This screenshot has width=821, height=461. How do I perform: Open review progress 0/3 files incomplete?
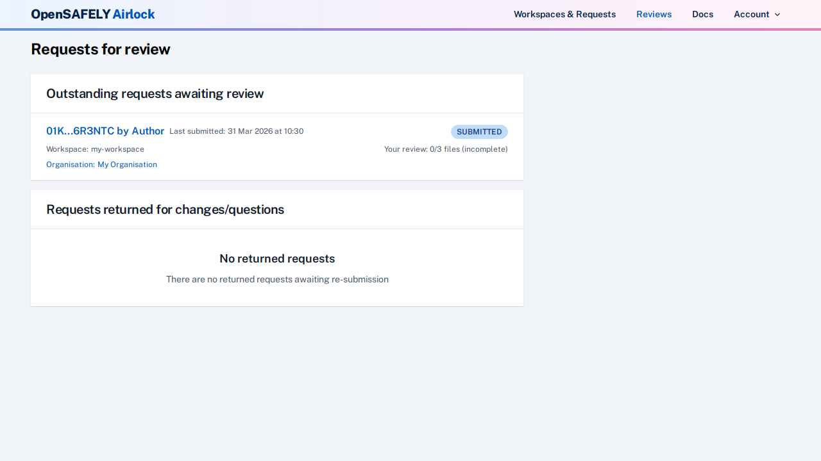pyautogui.click(x=446, y=149)
